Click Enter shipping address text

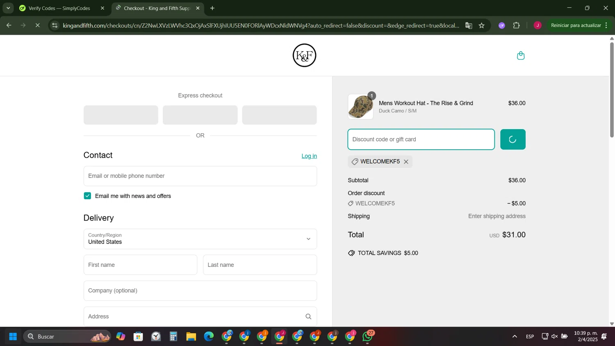[497, 216]
